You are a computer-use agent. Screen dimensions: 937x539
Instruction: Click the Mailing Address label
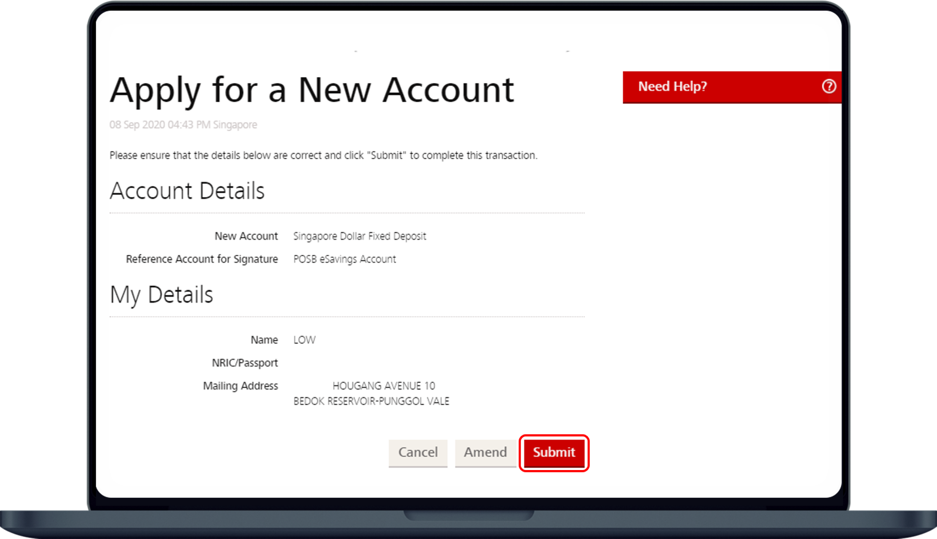pos(240,386)
